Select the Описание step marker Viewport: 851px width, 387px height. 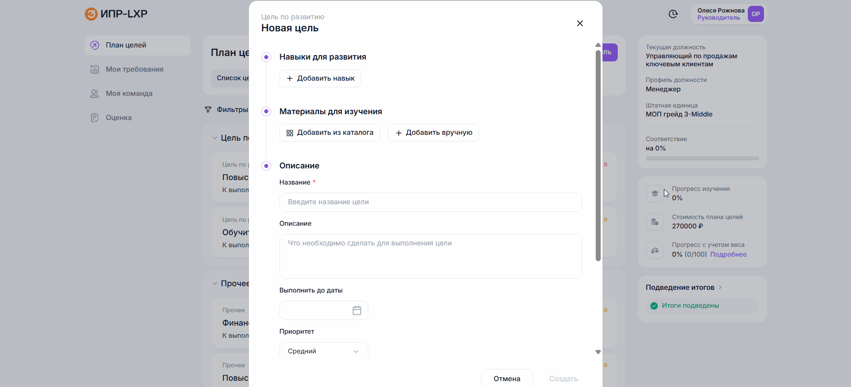pos(266,166)
